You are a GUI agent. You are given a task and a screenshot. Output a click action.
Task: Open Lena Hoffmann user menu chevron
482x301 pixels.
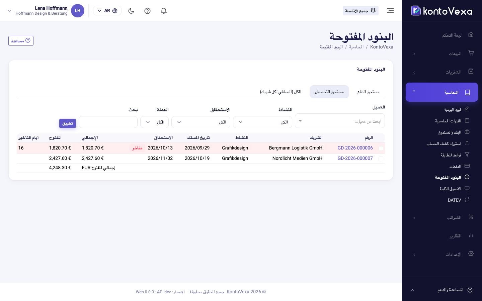coord(9,11)
